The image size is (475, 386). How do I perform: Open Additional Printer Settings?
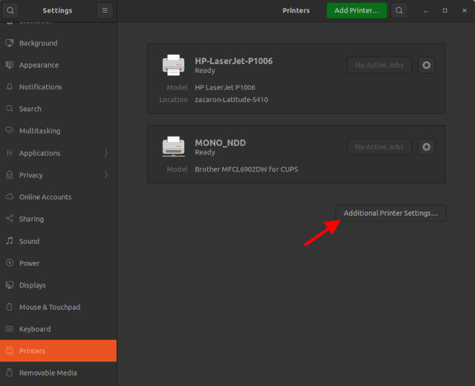(x=390, y=213)
